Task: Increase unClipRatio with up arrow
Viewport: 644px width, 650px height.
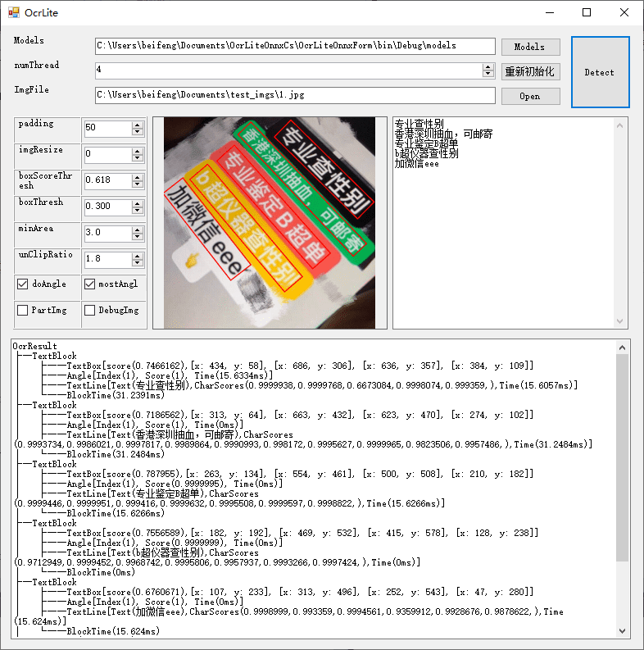Action: (x=138, y=257)
